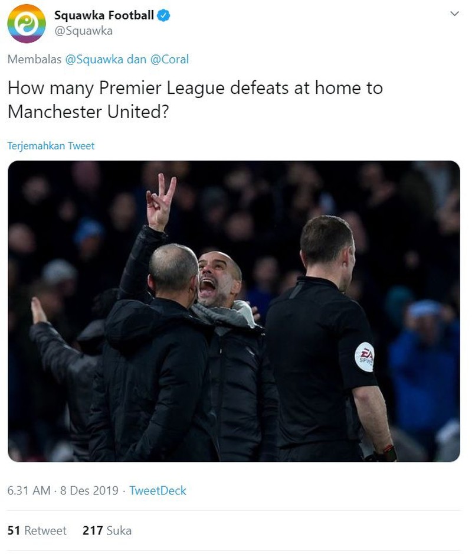Click the Squawka rainbow profile avatar
472x554 pixels.
27,23
